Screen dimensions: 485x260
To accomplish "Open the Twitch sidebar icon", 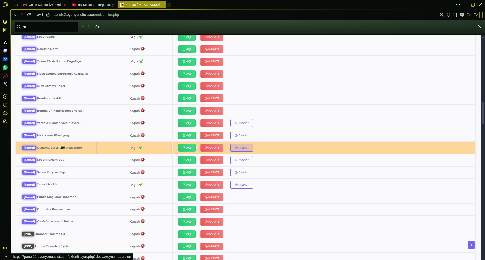I will (x=5, y=51).
